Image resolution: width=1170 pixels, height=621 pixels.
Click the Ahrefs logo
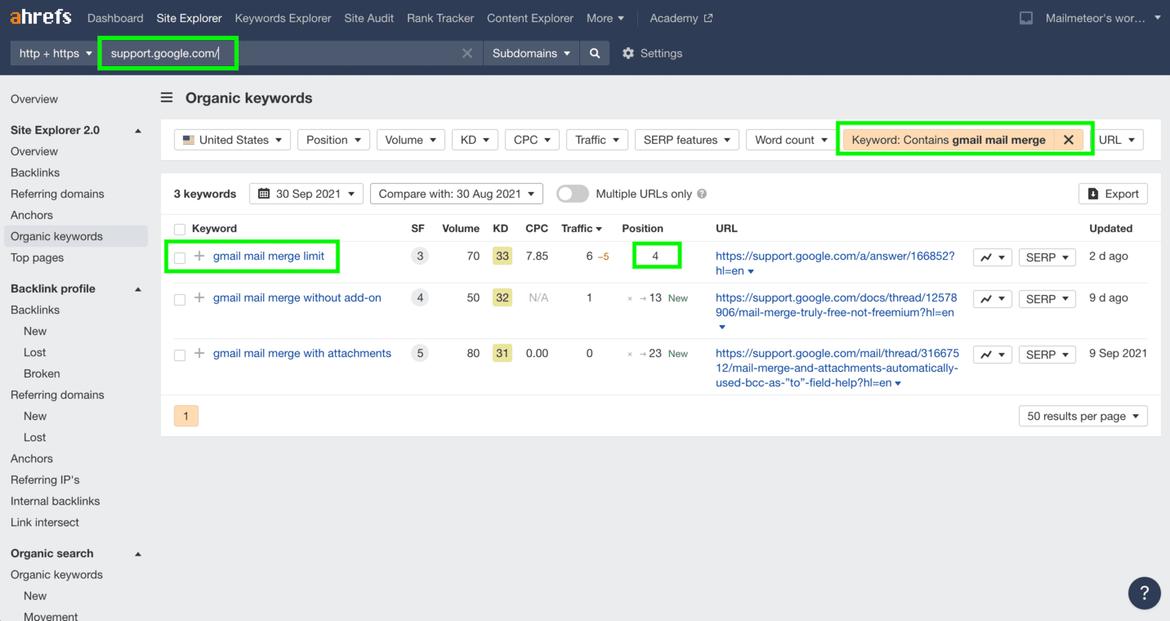(41, 17)
